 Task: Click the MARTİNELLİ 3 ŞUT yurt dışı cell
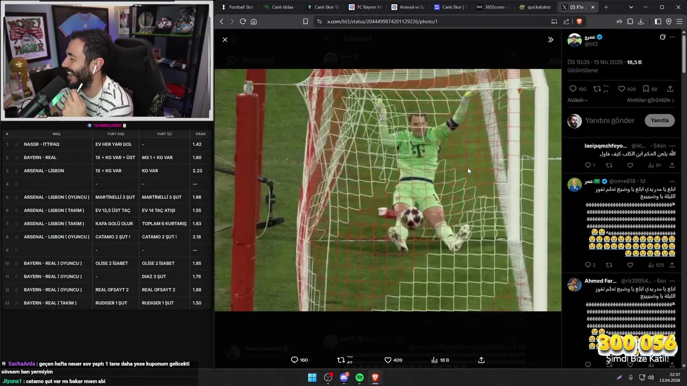(x=116, y=197)
